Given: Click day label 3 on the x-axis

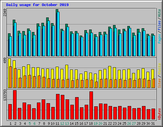Looking at the screenshot, I should [x=20, y=124].
